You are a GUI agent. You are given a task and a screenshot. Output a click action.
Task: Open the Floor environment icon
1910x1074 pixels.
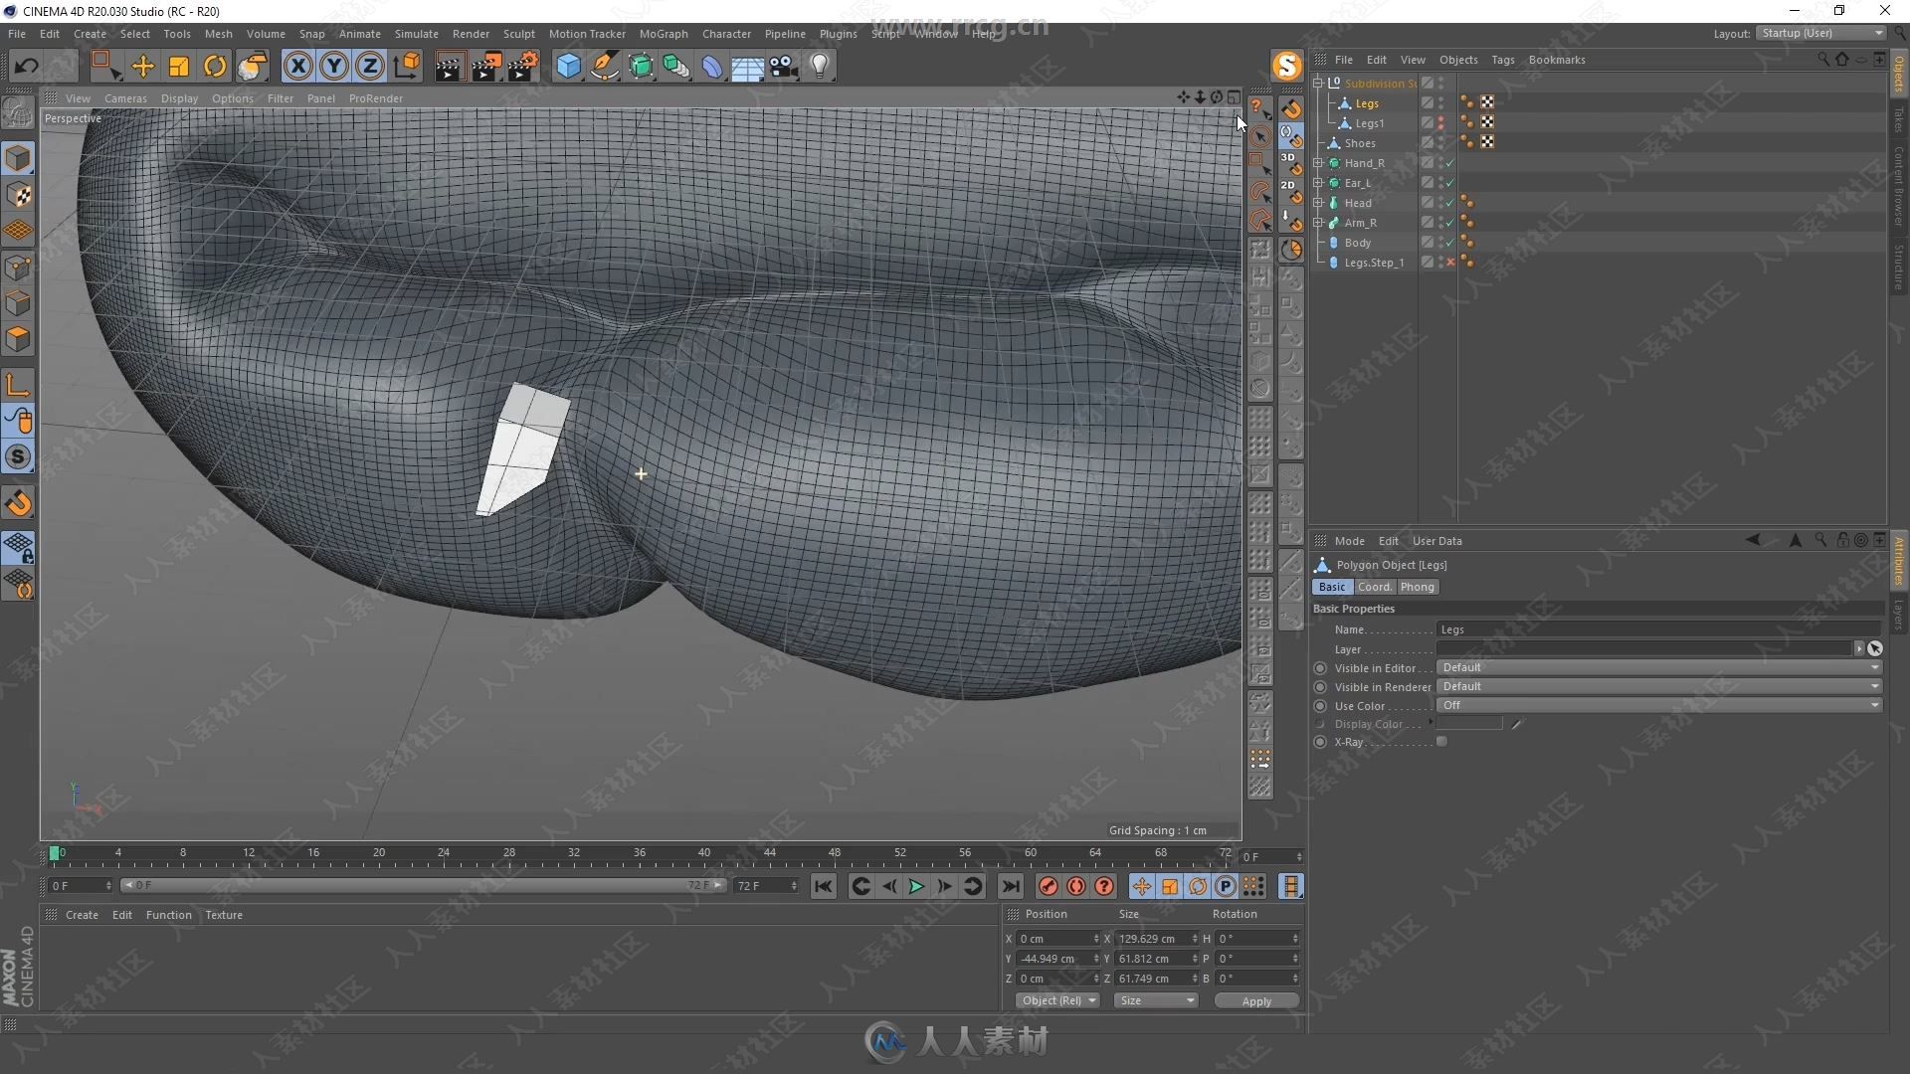click(x=747, y=67)
